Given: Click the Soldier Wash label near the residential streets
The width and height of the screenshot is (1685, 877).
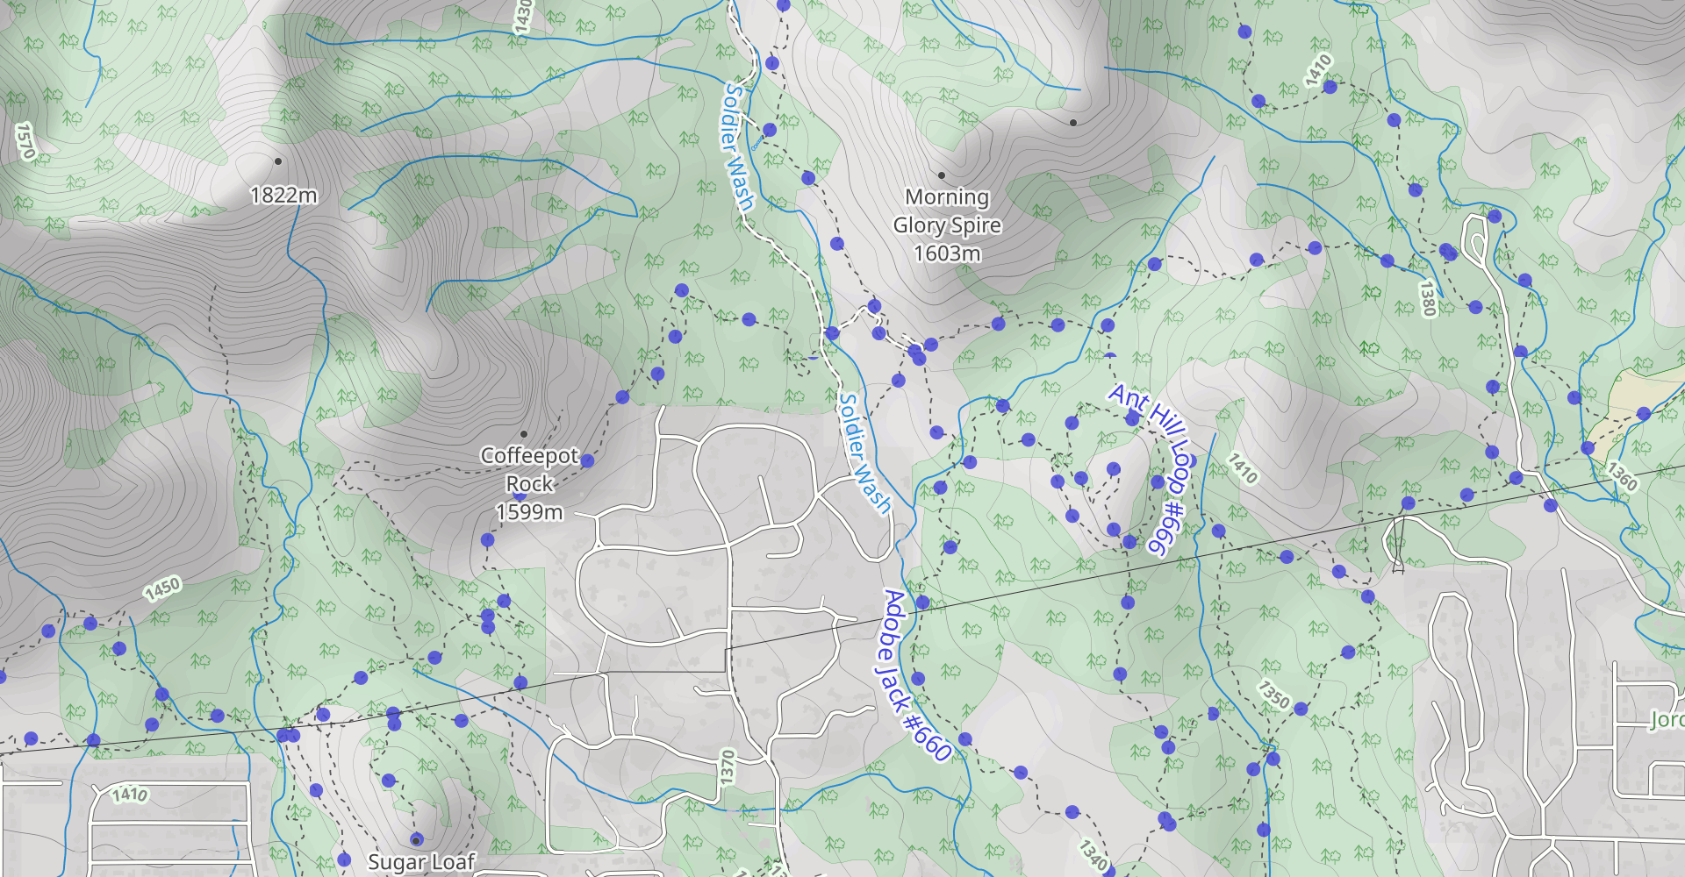Looking at the screenshot, I should pos(864,453).
